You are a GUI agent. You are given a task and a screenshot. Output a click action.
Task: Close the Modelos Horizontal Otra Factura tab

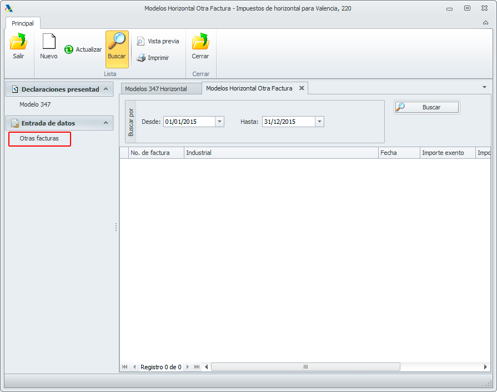coord(302,88)
